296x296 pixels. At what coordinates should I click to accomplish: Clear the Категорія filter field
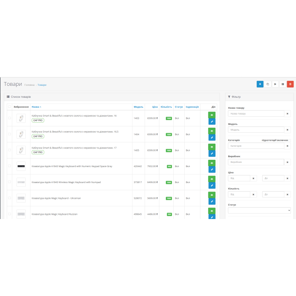click(287, 146)
